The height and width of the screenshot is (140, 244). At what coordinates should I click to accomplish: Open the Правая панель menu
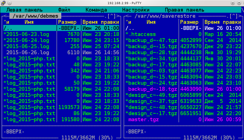(x=185, y=10)
